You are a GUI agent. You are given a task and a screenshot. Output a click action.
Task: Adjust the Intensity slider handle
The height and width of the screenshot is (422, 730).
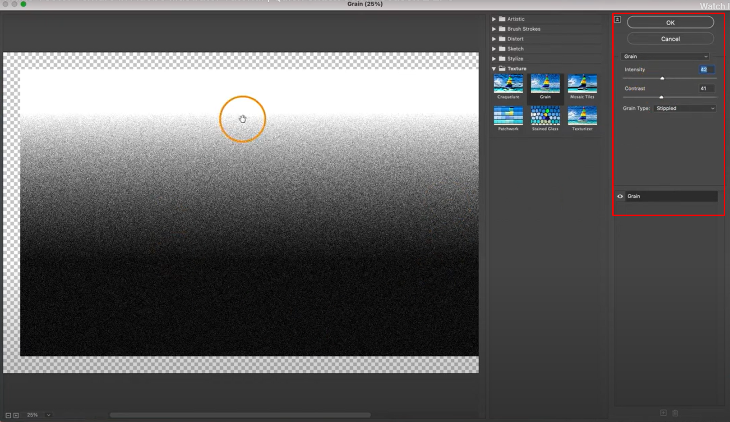click(662, 78)
